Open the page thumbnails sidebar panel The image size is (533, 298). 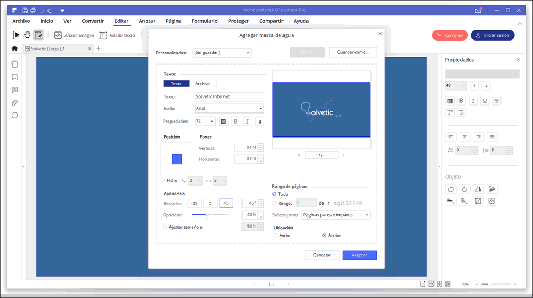14,64
